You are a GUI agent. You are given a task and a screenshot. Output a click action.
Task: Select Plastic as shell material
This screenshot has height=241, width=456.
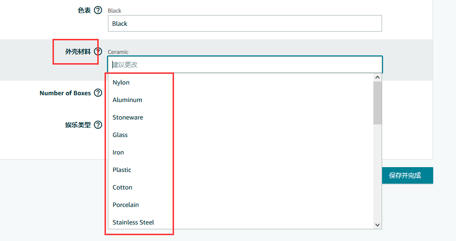(122, 170)
